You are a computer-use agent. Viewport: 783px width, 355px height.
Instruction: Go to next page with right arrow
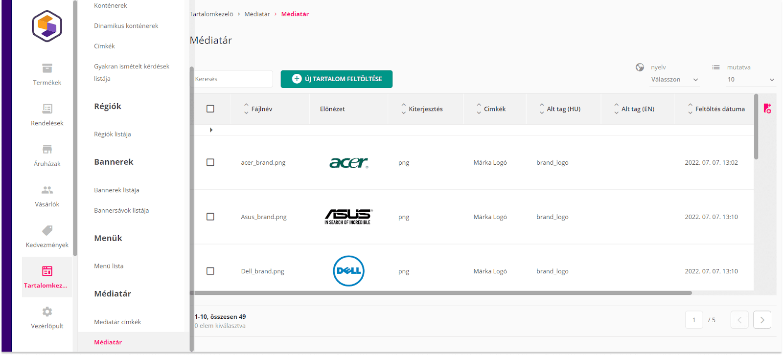pos(762,320)
